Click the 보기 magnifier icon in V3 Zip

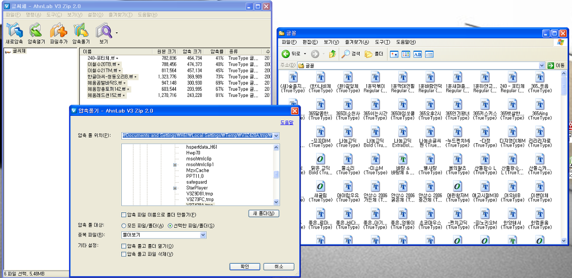[104, 30]
